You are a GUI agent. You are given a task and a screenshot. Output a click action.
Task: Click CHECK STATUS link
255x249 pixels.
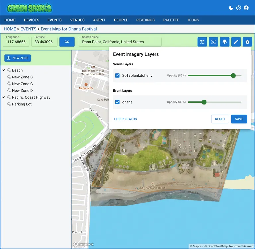click(126, 119)
